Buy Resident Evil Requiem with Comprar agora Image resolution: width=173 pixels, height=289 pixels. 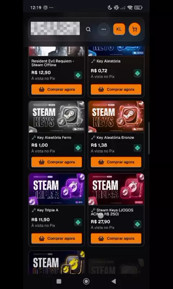click(x=57, y=89)
